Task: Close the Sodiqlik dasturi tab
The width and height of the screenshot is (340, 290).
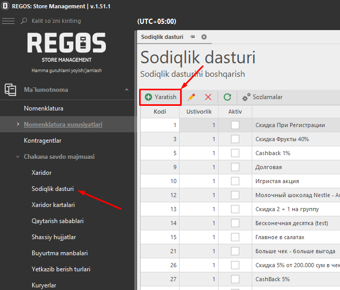Action: tap(204, 37)
